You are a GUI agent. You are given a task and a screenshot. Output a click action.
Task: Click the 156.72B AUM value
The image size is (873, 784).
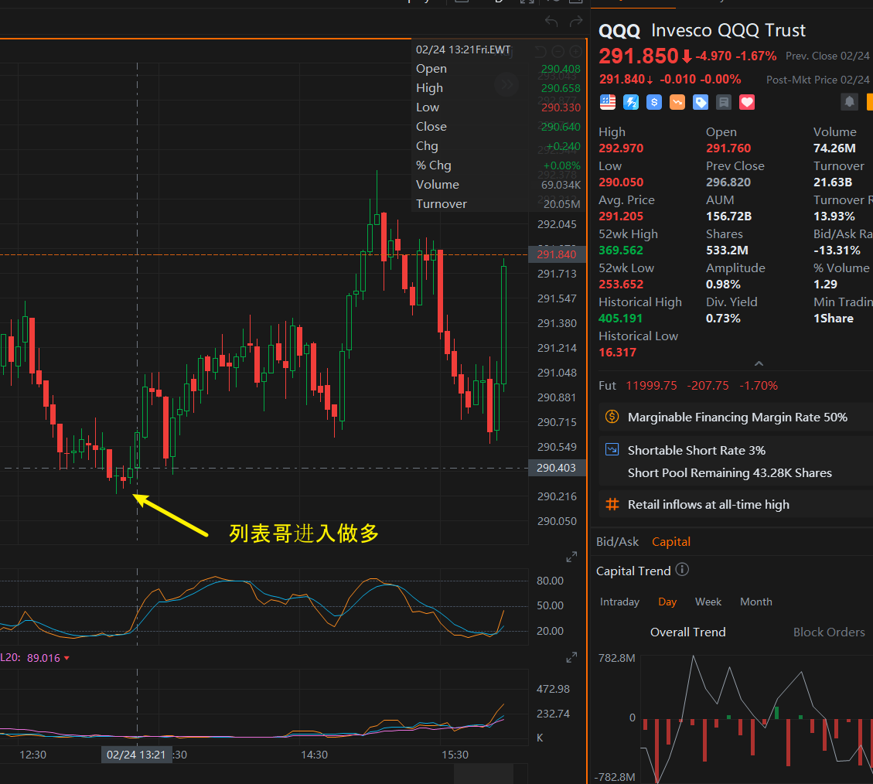click(729, 216)
